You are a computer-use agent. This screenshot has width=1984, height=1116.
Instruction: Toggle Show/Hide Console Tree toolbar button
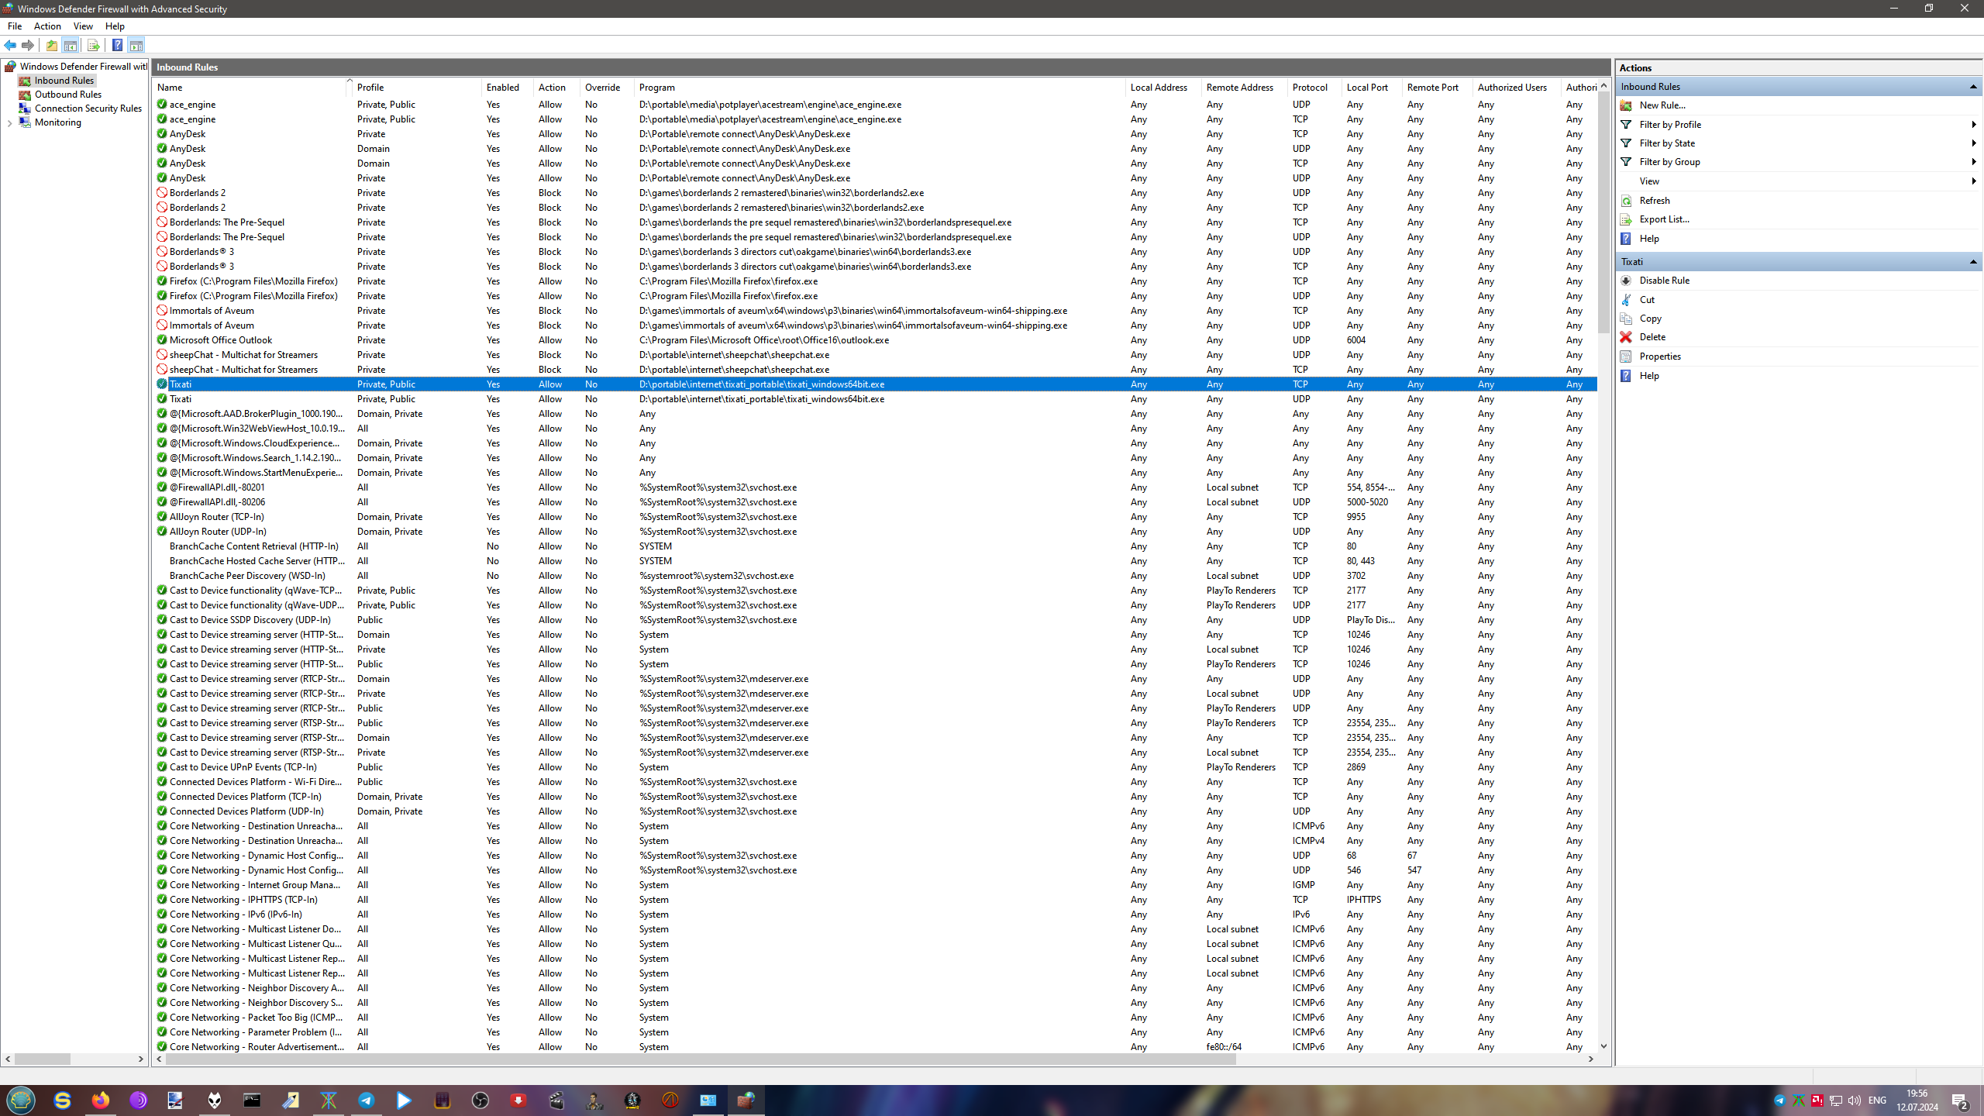coord(71,45)
